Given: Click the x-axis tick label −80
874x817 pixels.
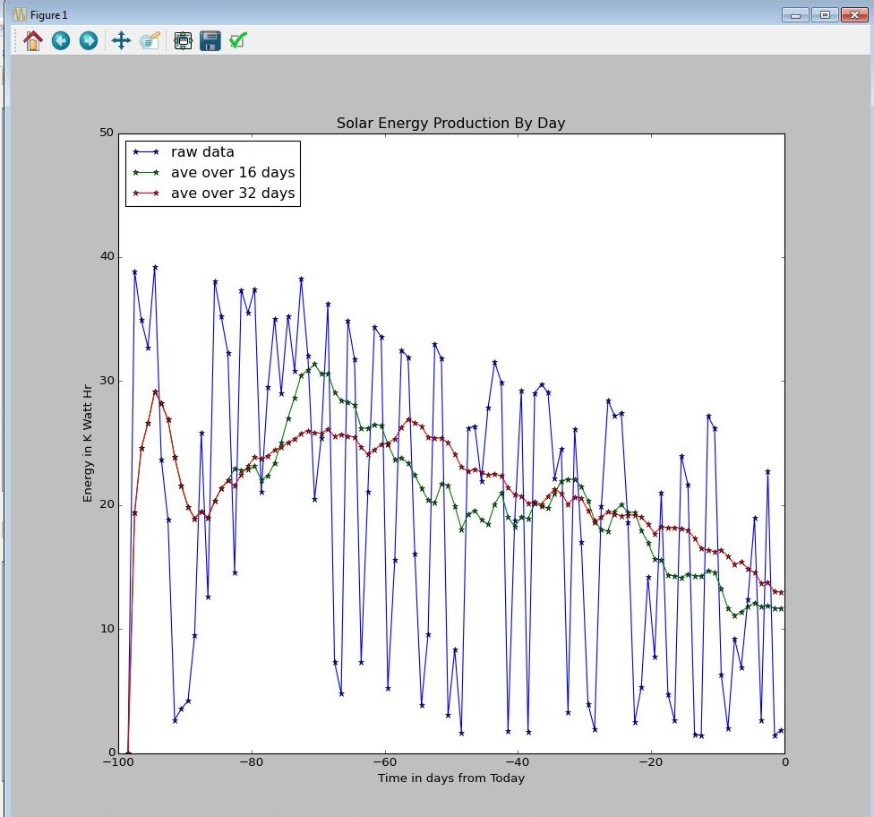Looking at the screenshot, I should (252, 762).
